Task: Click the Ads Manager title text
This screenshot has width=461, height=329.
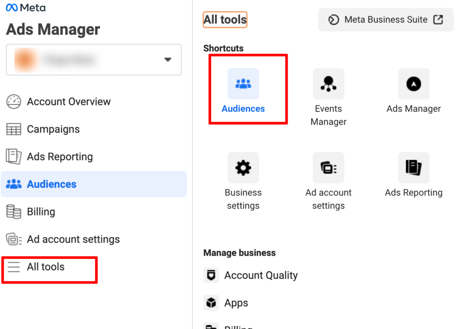Action: click(53, 30)
